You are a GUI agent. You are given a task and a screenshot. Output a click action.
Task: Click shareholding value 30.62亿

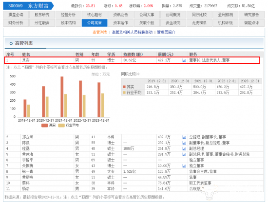(130, 60)
